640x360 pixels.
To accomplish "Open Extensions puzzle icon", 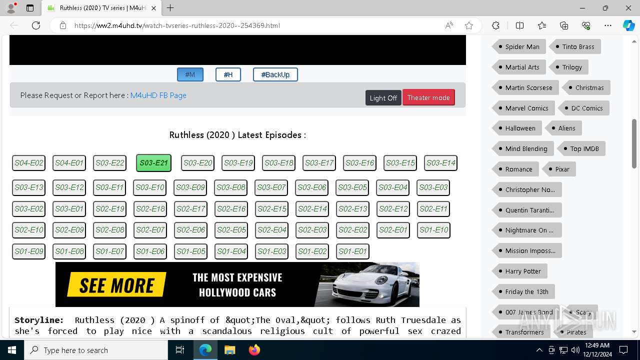I will [x=495, y=25].
